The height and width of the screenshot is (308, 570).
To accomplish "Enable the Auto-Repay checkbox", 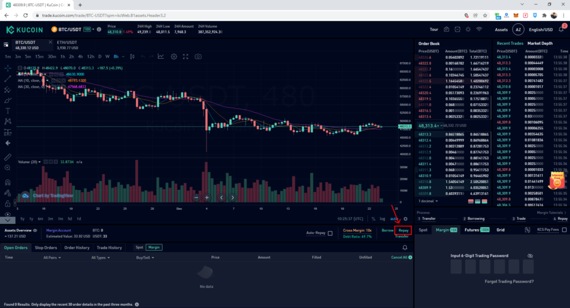I will tap(330, 234).
